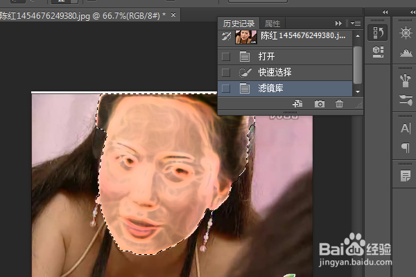The height and width of the screenshot is (277, 416).
Task: Toggle history brush source icon beside snapshot
Action: [226, 37]
